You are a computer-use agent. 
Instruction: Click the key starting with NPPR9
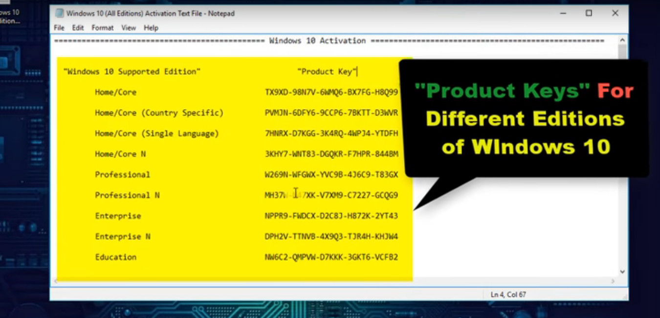331,216
